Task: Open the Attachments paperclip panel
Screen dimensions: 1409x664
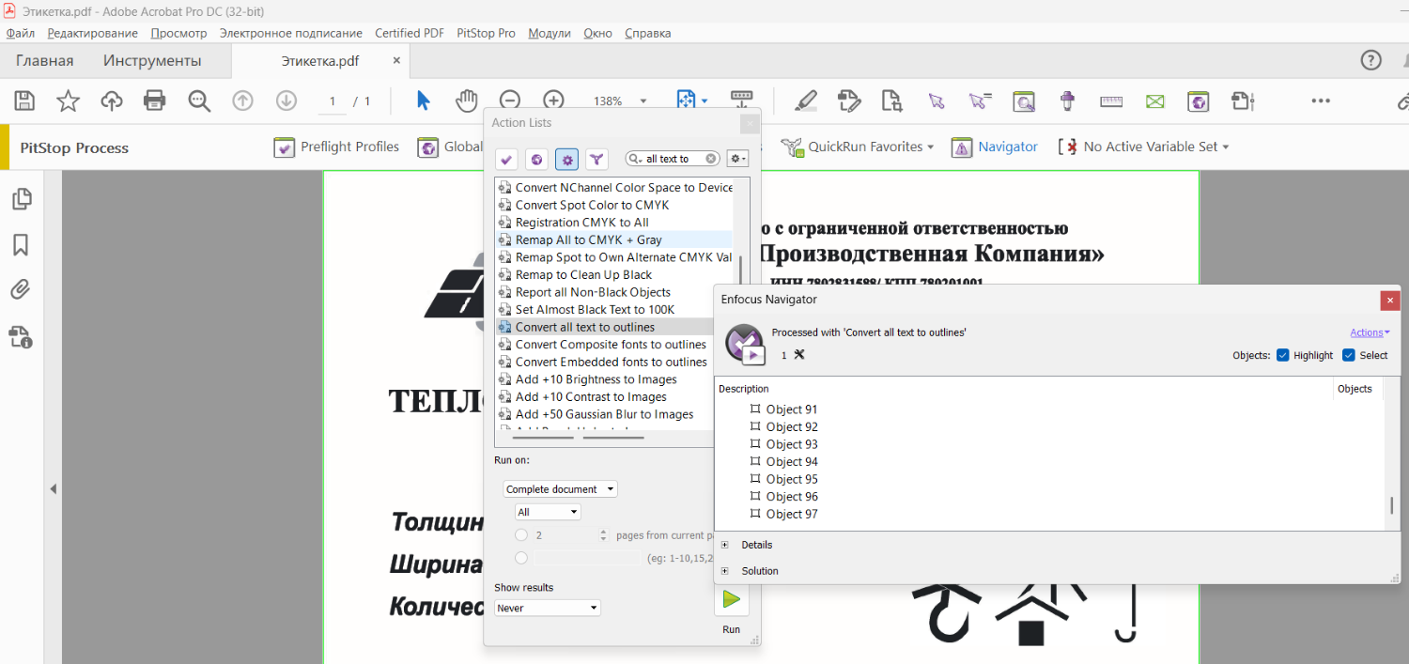Action: [21, 289]
